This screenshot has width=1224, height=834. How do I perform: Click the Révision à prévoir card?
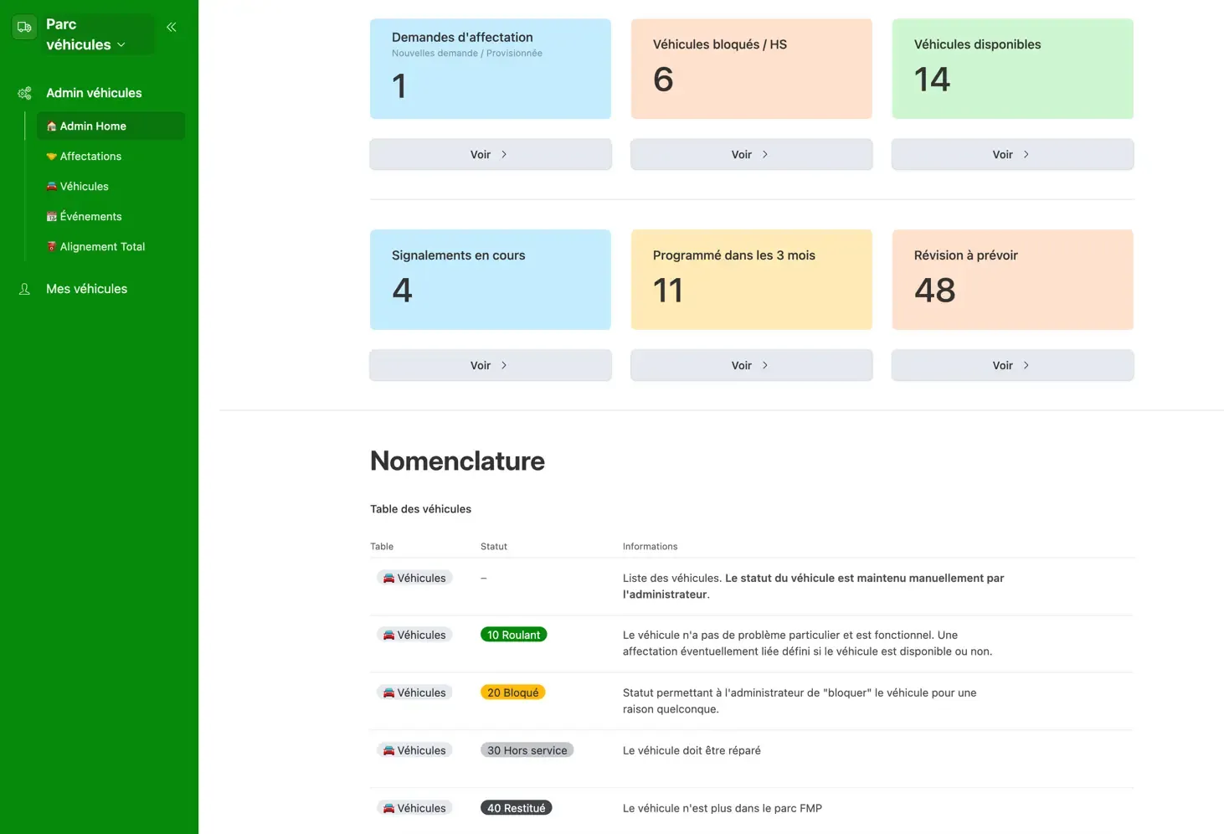(1013, 280)
